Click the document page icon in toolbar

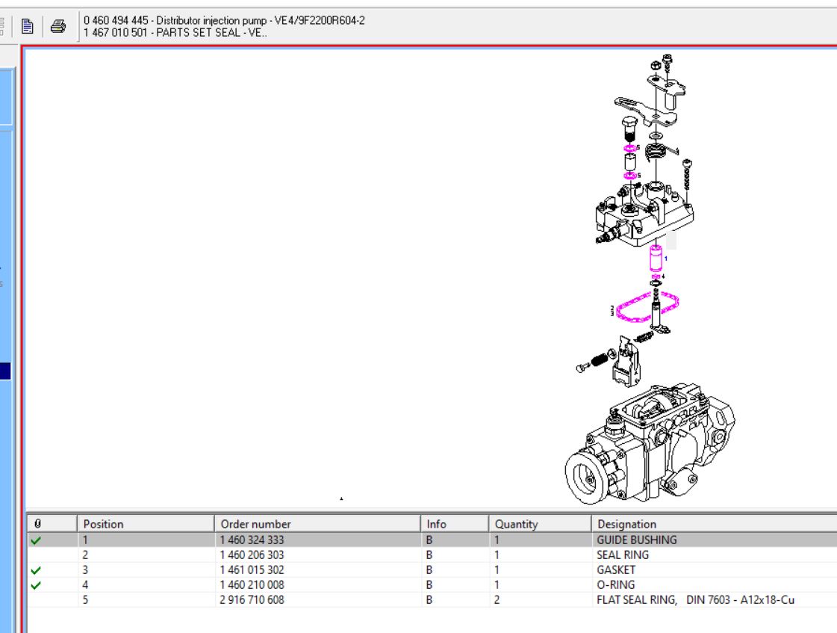(x=28, y=27)
